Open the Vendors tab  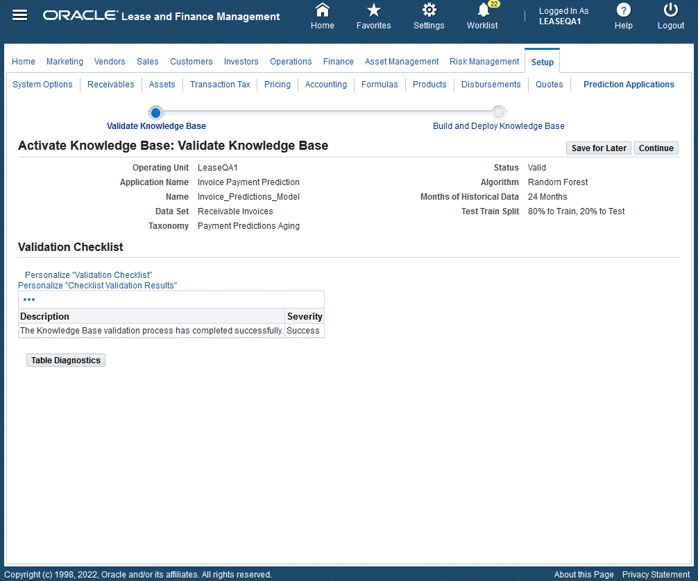click(x=110, y=62)
